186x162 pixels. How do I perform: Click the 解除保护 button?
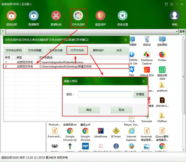coord(98,50)
